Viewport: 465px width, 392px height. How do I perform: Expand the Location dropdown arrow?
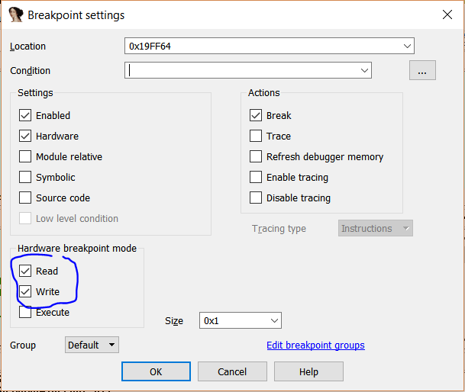click(407, 47)
